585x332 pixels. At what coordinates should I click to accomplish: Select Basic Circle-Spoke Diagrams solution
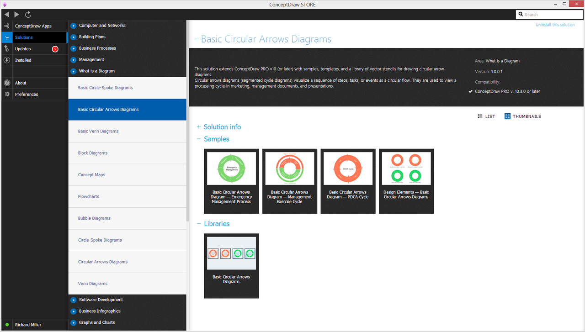[128, 88]
